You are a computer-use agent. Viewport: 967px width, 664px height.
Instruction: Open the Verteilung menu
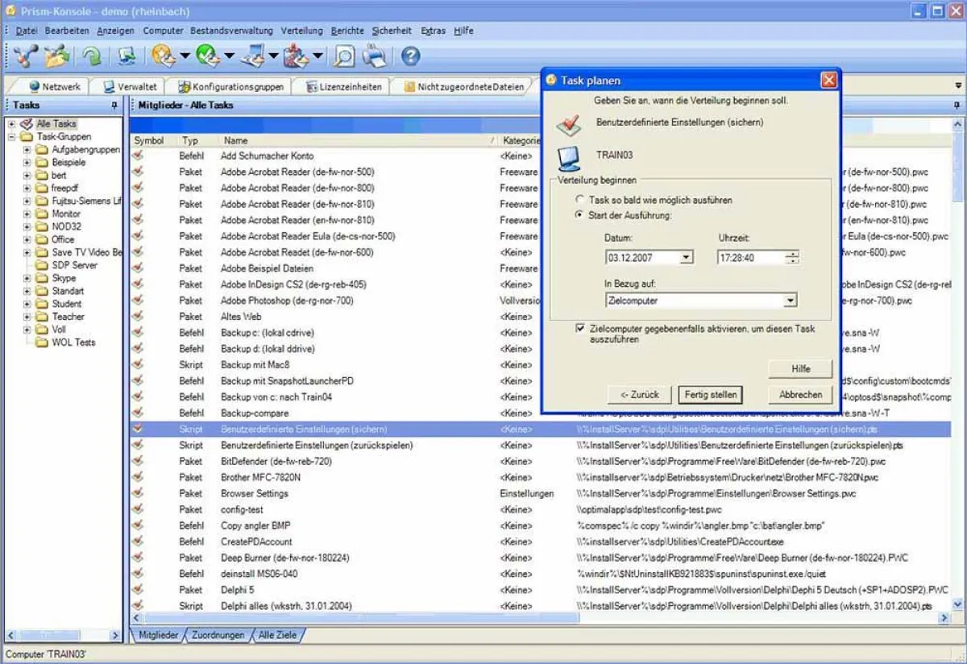pyautogui.click(x=302, y=30)
